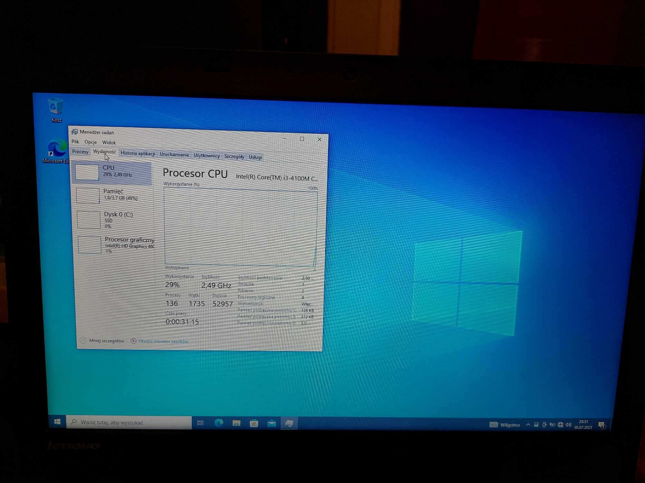This screenshot has height=483, width=645.
Task: Maximize the Menedżer zadań window
Action: click(x=302, y=139)
